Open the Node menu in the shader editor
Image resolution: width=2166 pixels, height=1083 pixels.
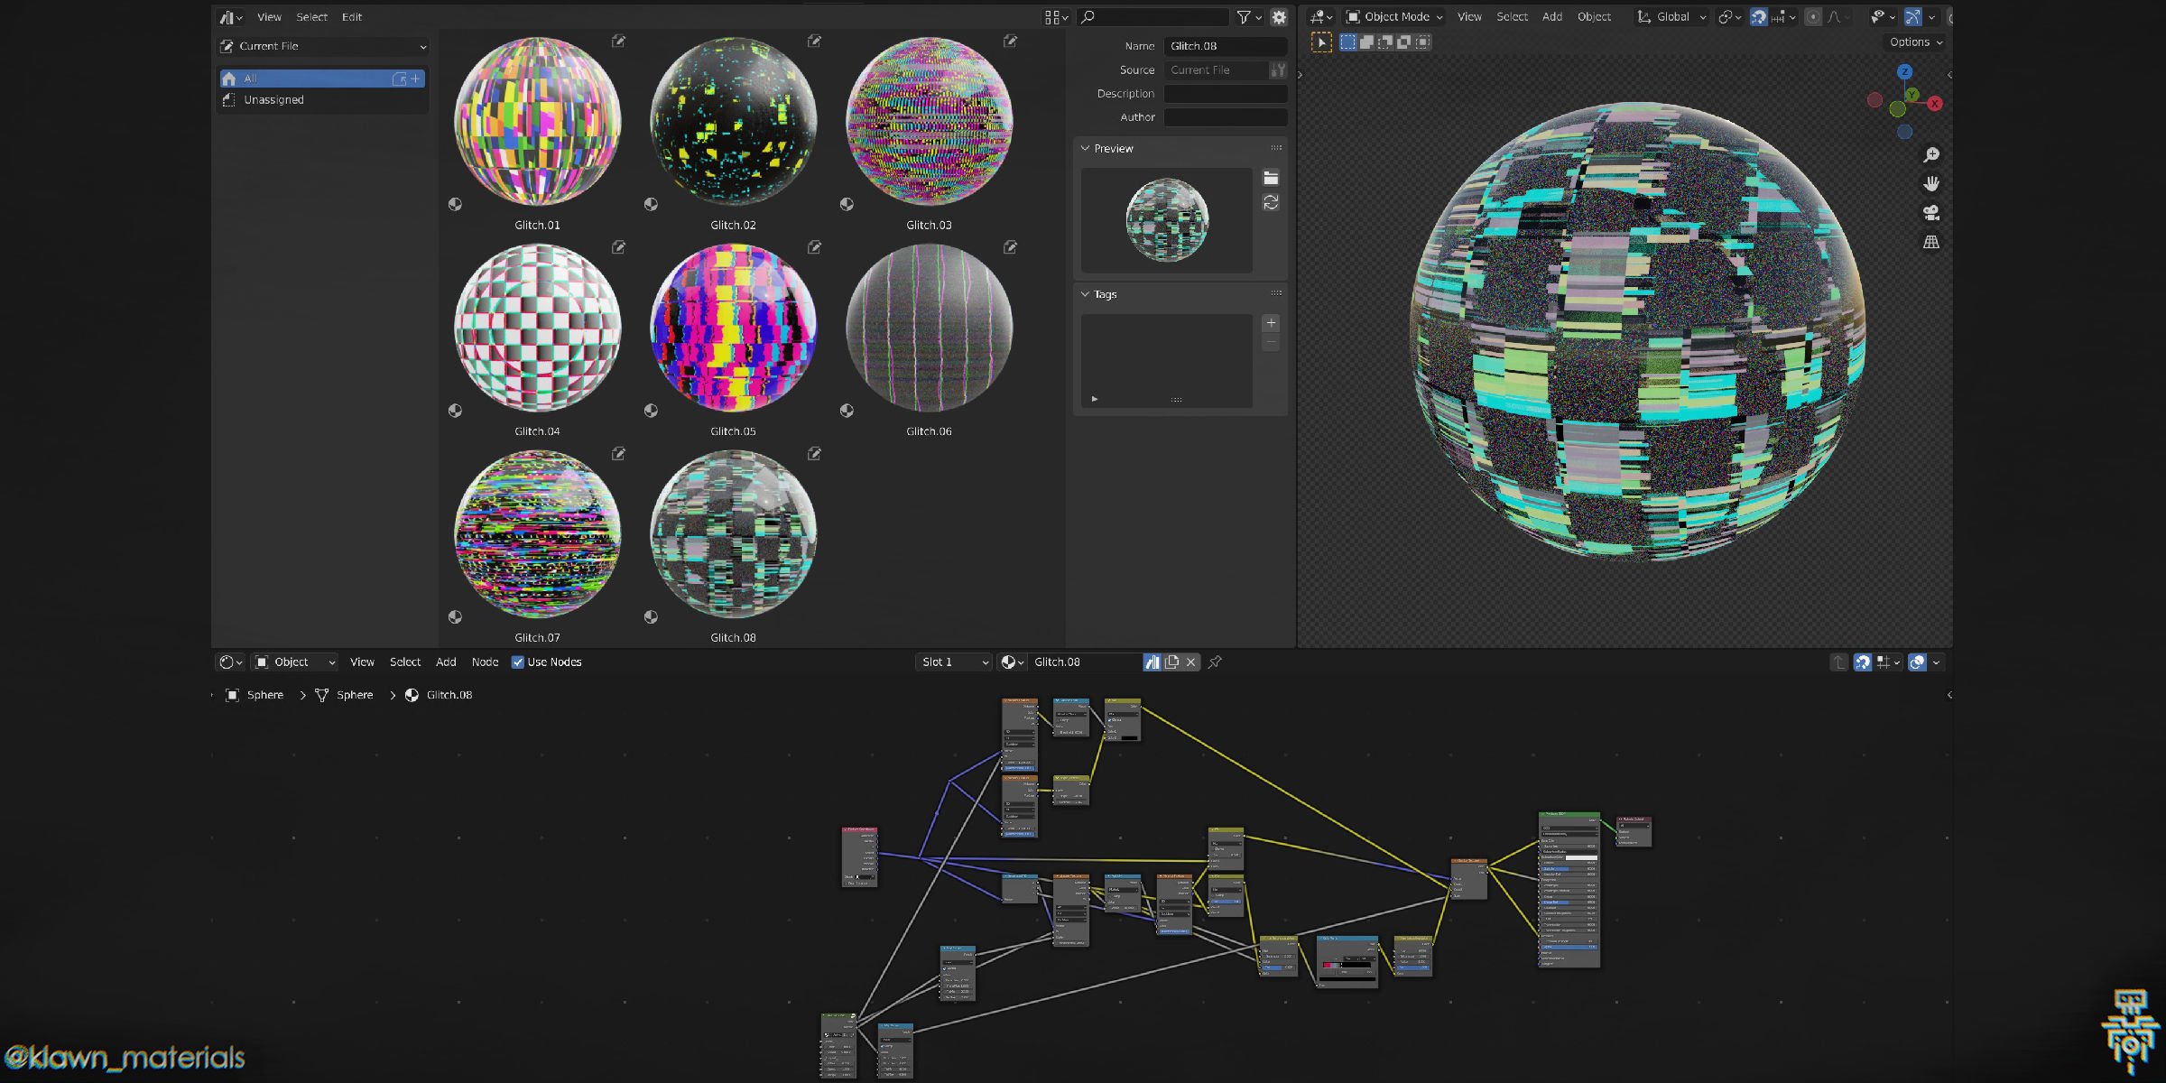click(485, 662)
